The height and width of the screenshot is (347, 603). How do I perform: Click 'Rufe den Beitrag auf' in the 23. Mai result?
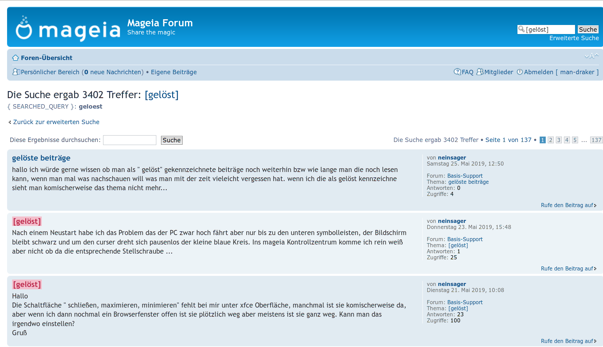click(567, 269)
